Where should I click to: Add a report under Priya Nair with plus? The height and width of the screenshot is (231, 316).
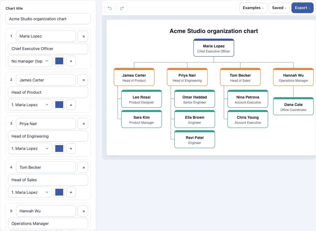click(71, 149)
